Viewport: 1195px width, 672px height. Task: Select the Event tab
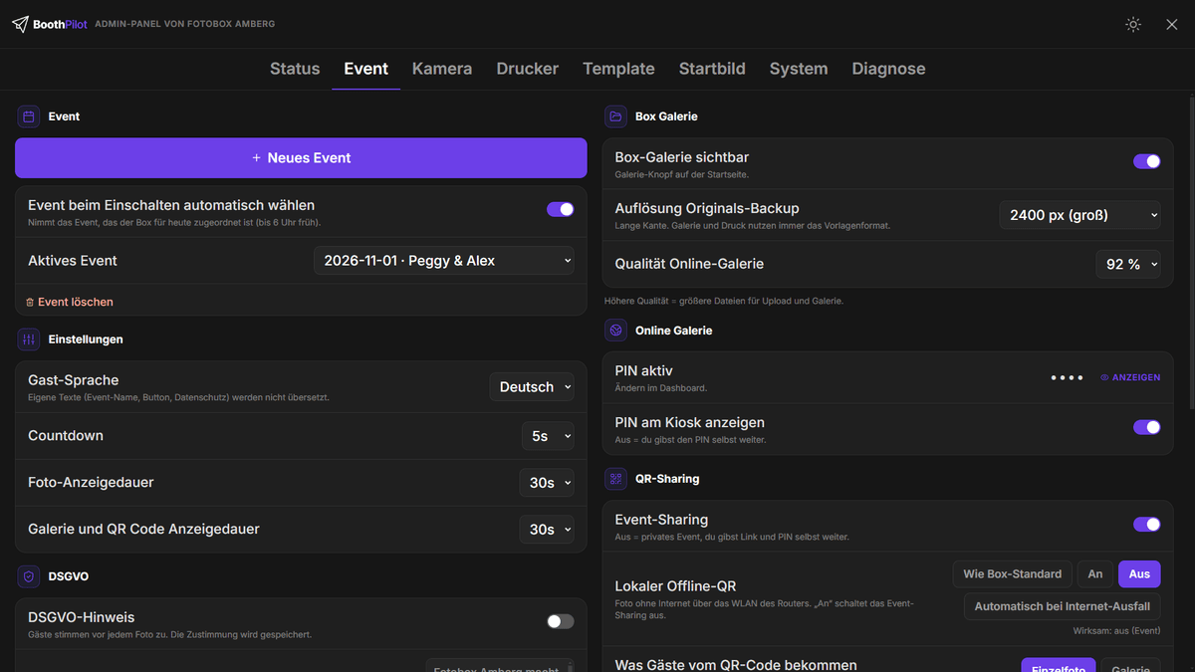366,69
